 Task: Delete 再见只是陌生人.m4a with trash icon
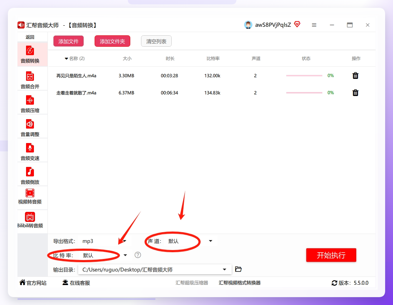click(356, 75)
